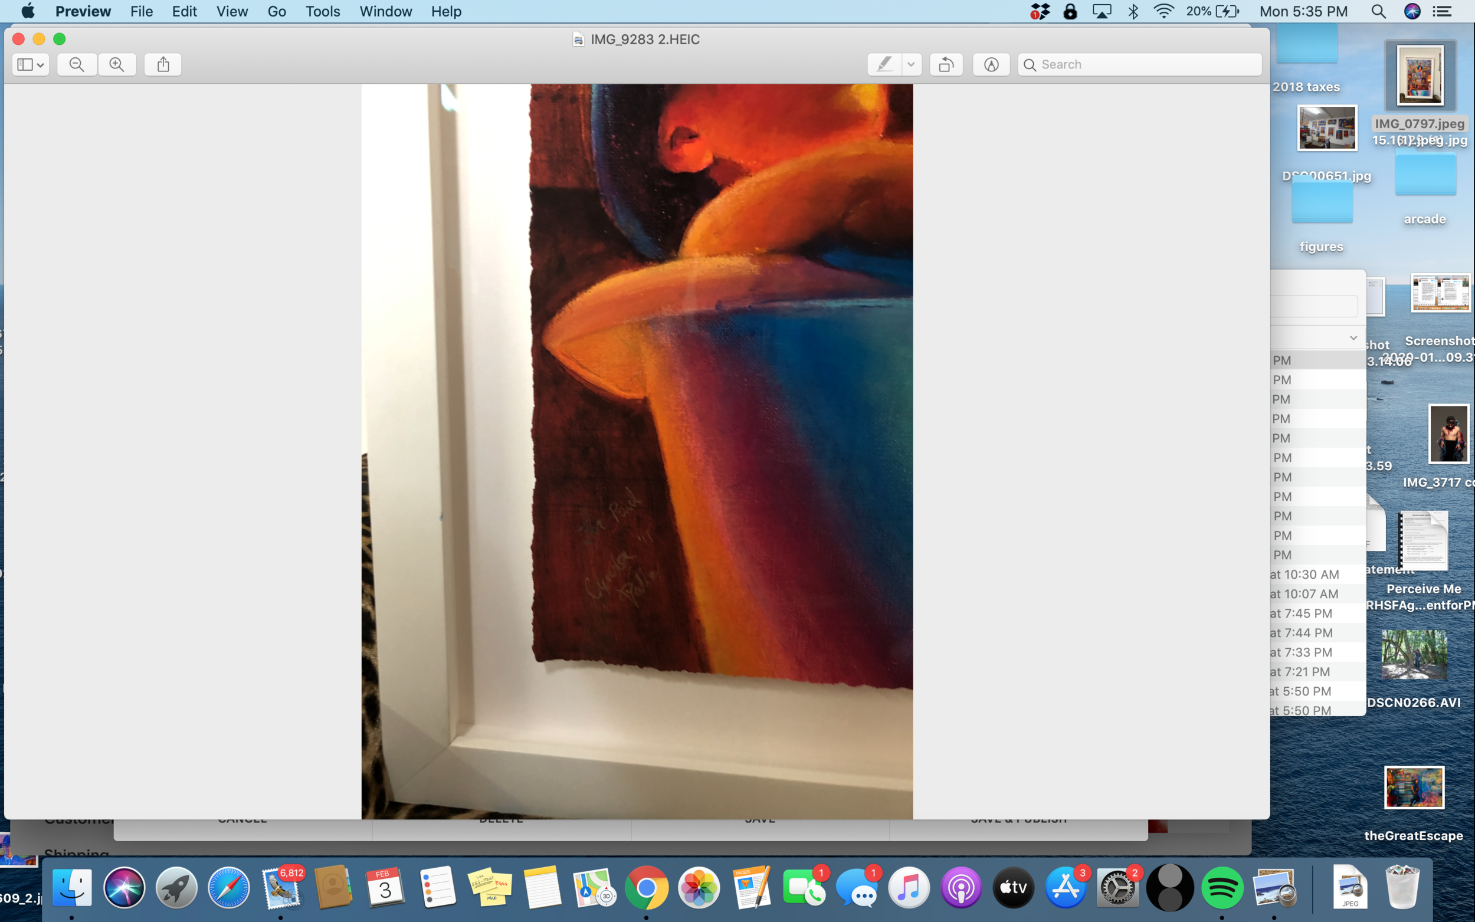Click the lock icon in the menu bar

coord(1070,11)
